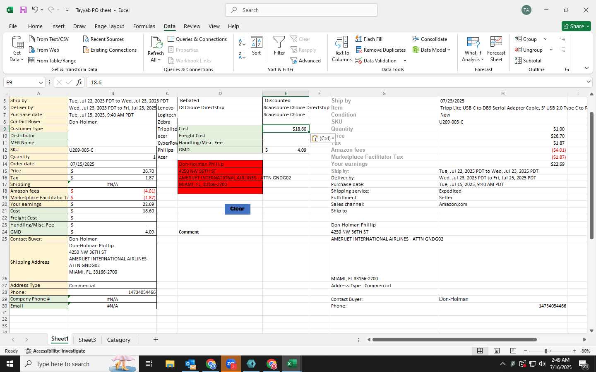This screenshot has height=372, width=596.
Task: Open Queries & Connections pane
Action: pos(197,39)
